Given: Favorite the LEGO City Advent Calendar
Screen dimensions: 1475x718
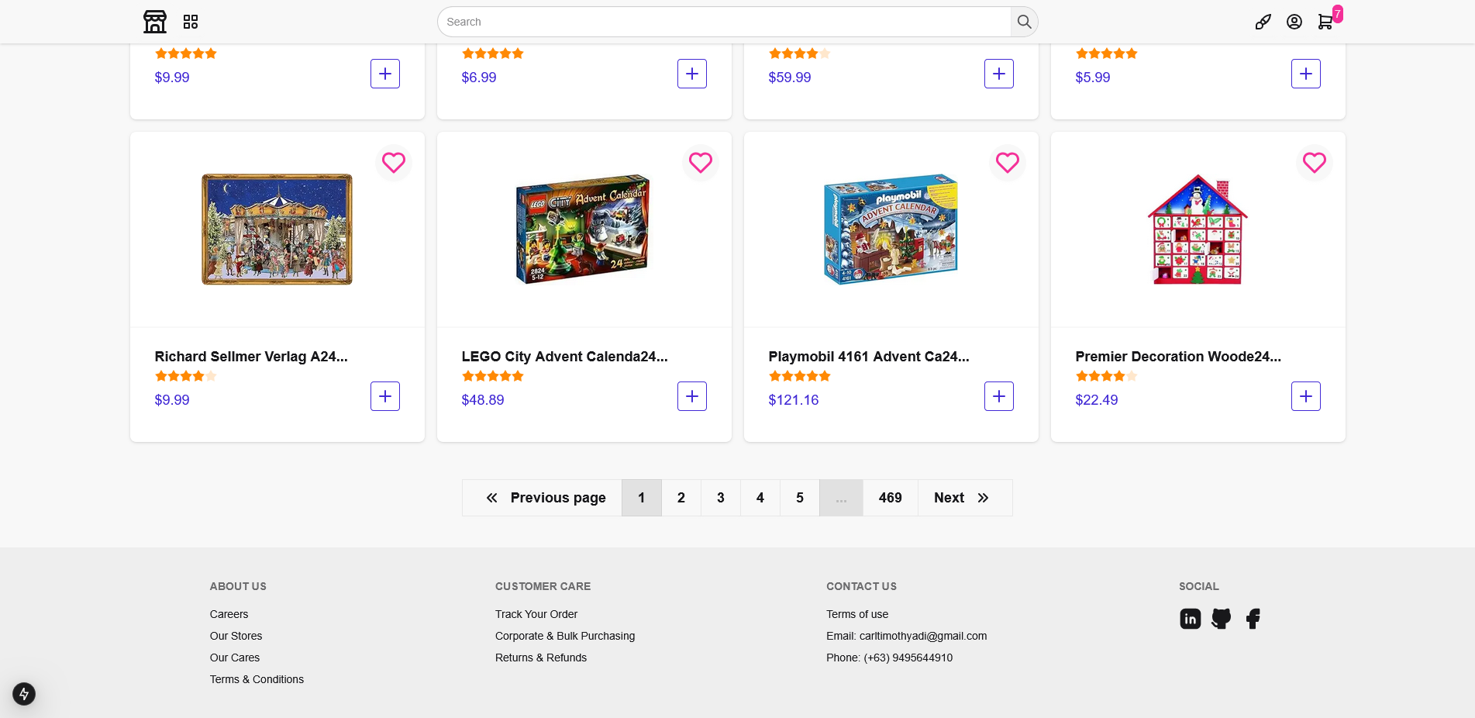Looking at the screenshot, I should click(x=700, y=163).
